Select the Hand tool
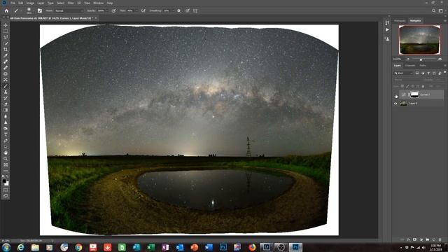Screen dimensions: 448x252 click(6, 153)
